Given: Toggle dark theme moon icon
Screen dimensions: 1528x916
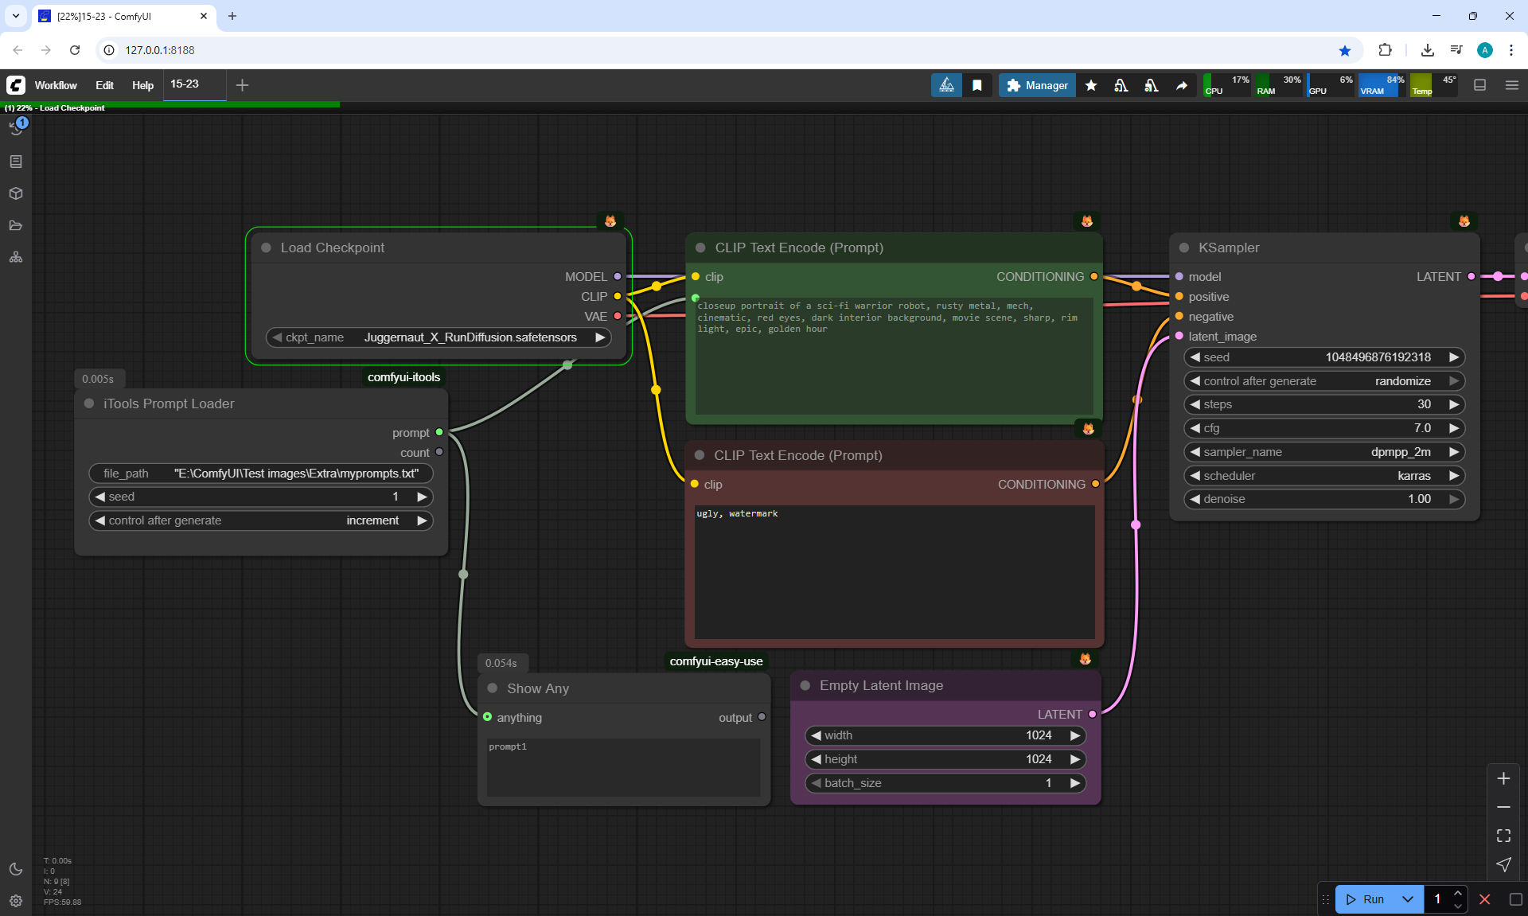Looking at the screenshot, I should coord(16,869).
